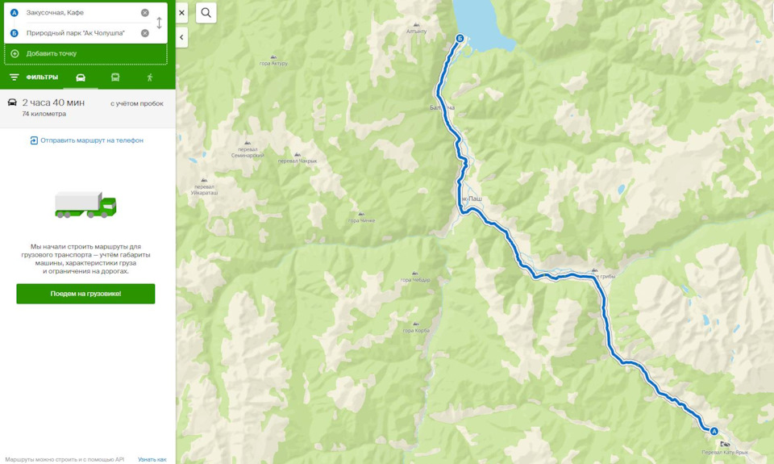Open the map search magnifier
774x464 pixels.
pos(206,13)
